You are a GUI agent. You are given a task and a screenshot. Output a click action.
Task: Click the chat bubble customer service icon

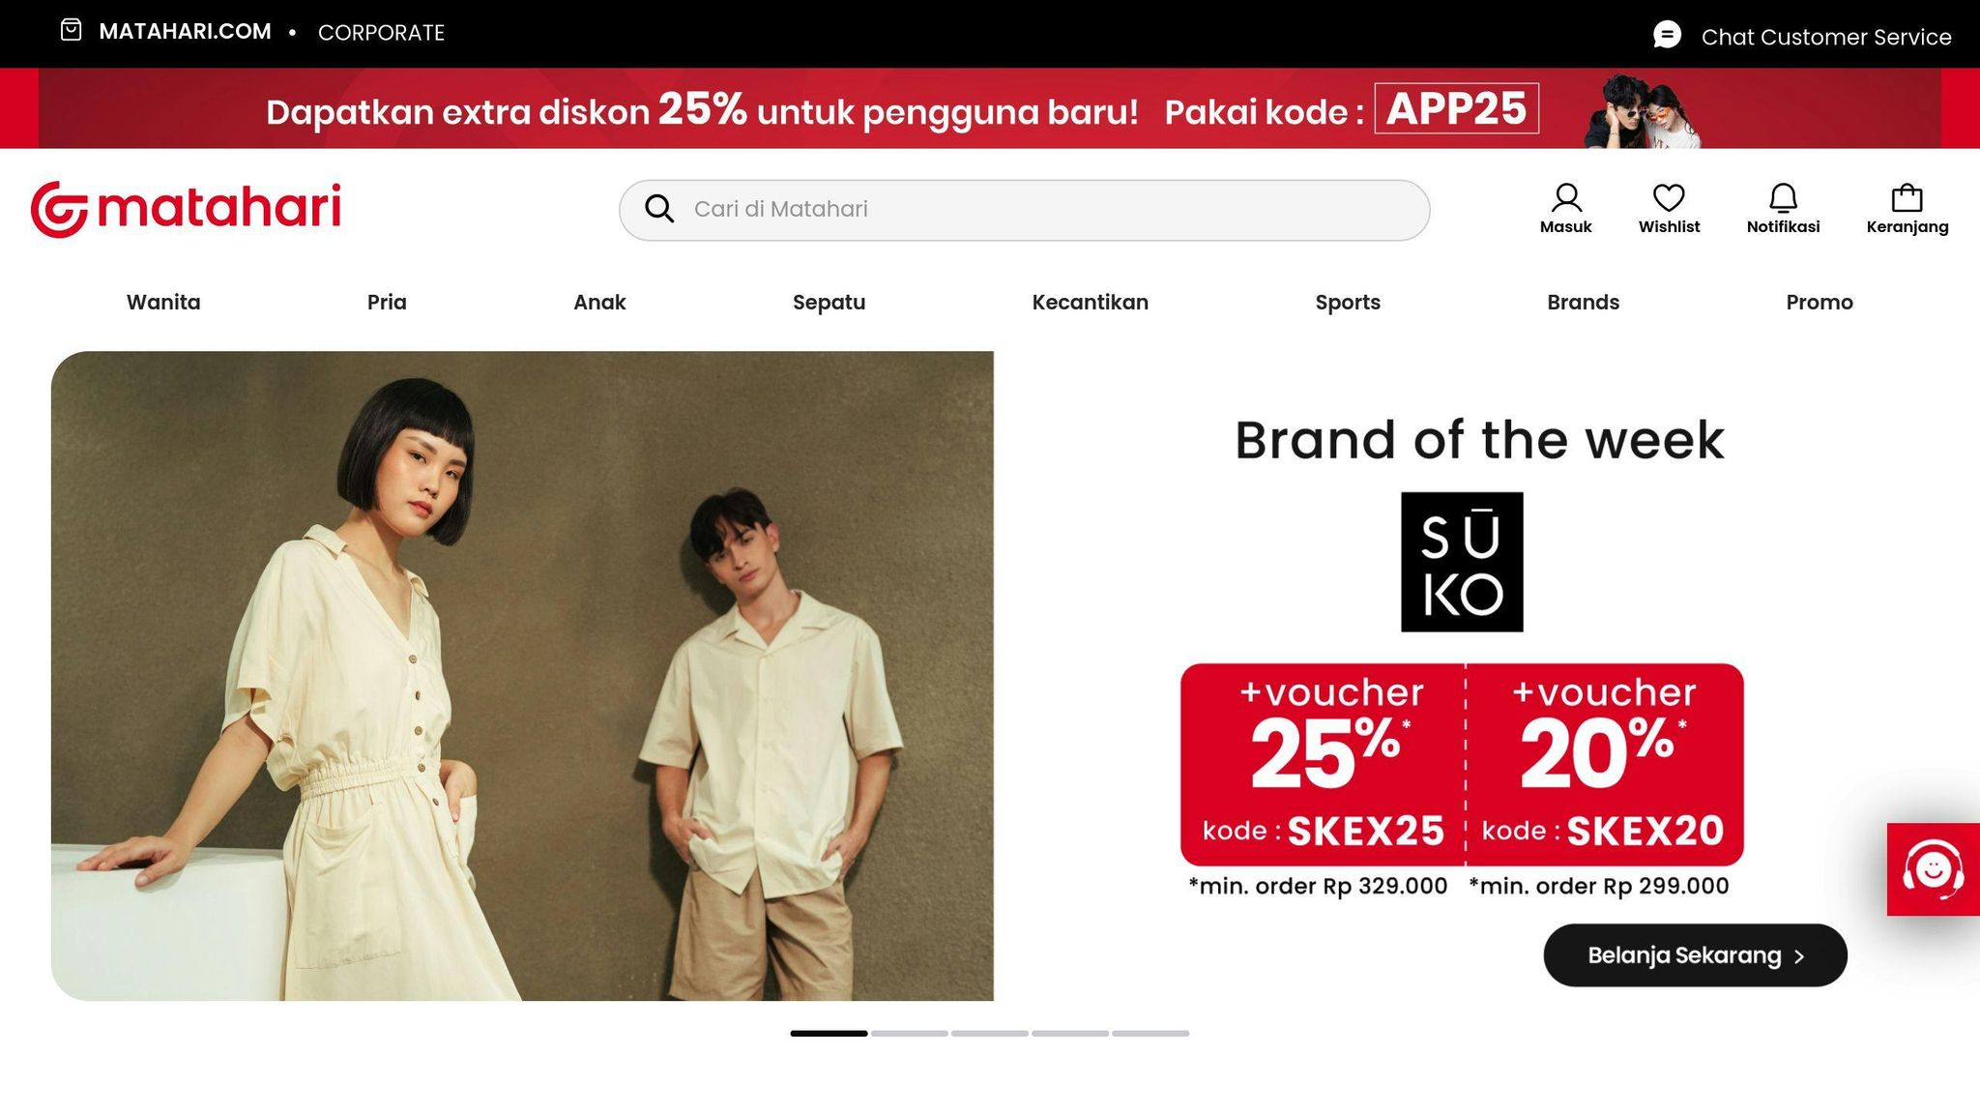coord(1667,35)
